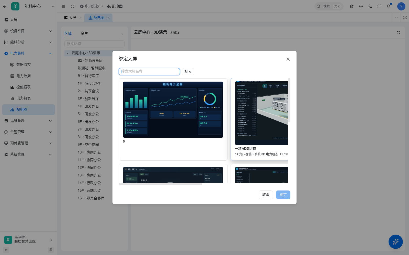This screenshot has height=255, width=409.
Task: Open the language translate icon
Action: (370, 6)
